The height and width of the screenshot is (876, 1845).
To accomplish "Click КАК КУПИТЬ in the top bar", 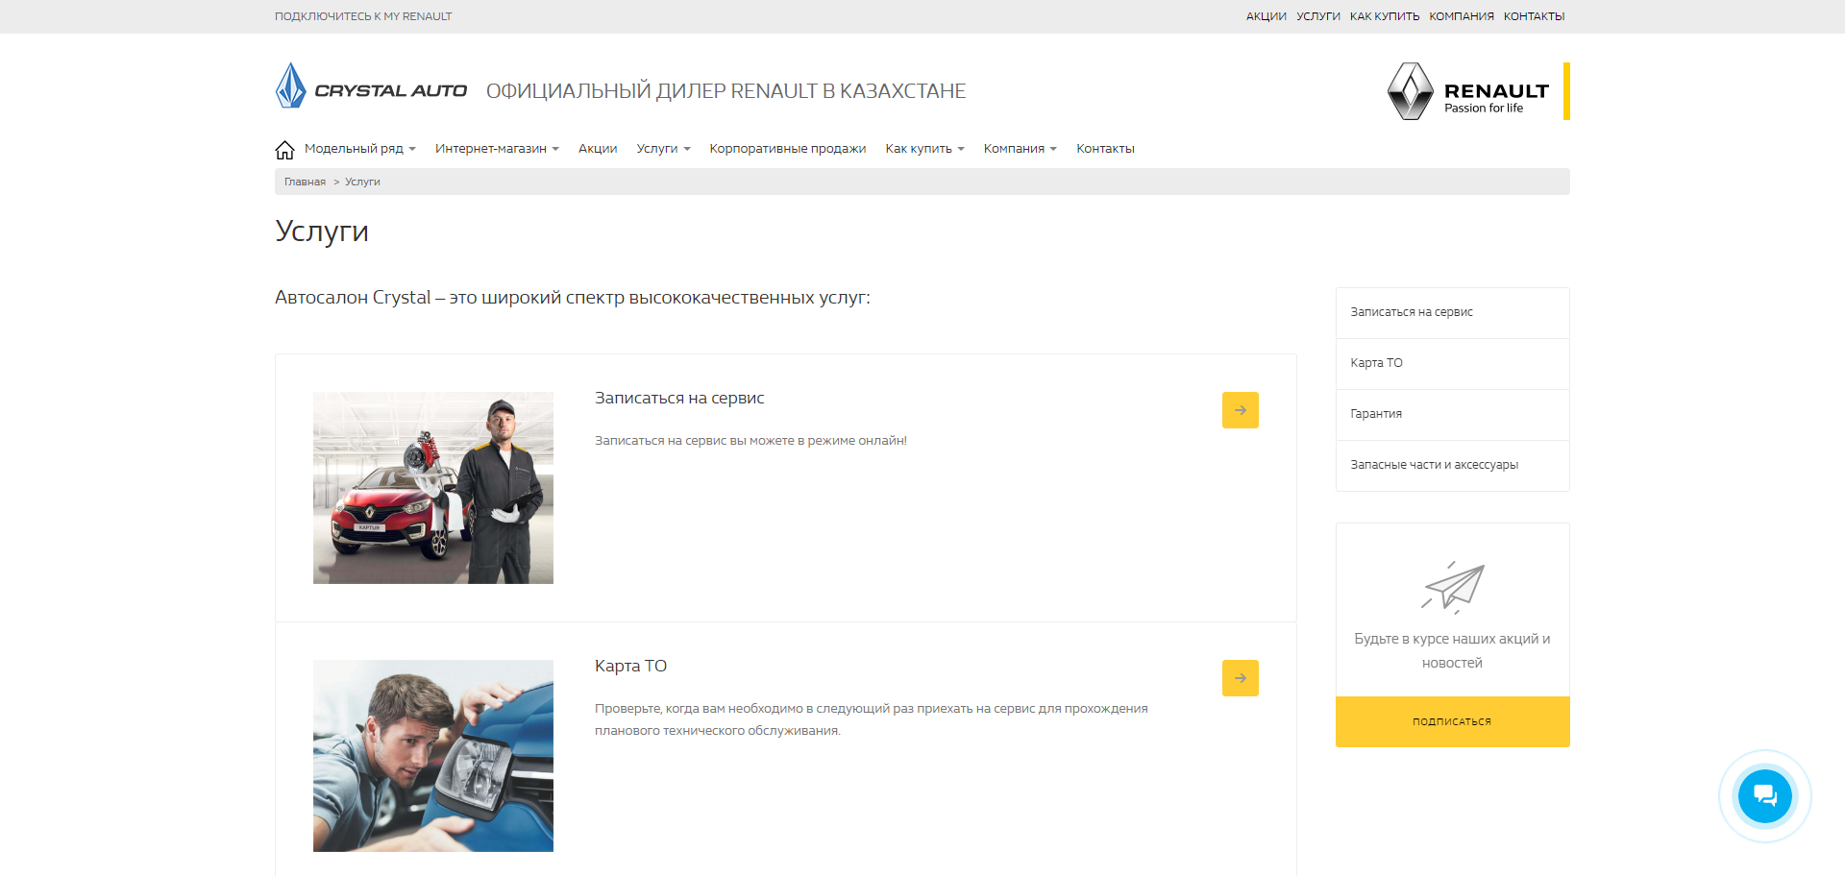I will [1384, 16].
